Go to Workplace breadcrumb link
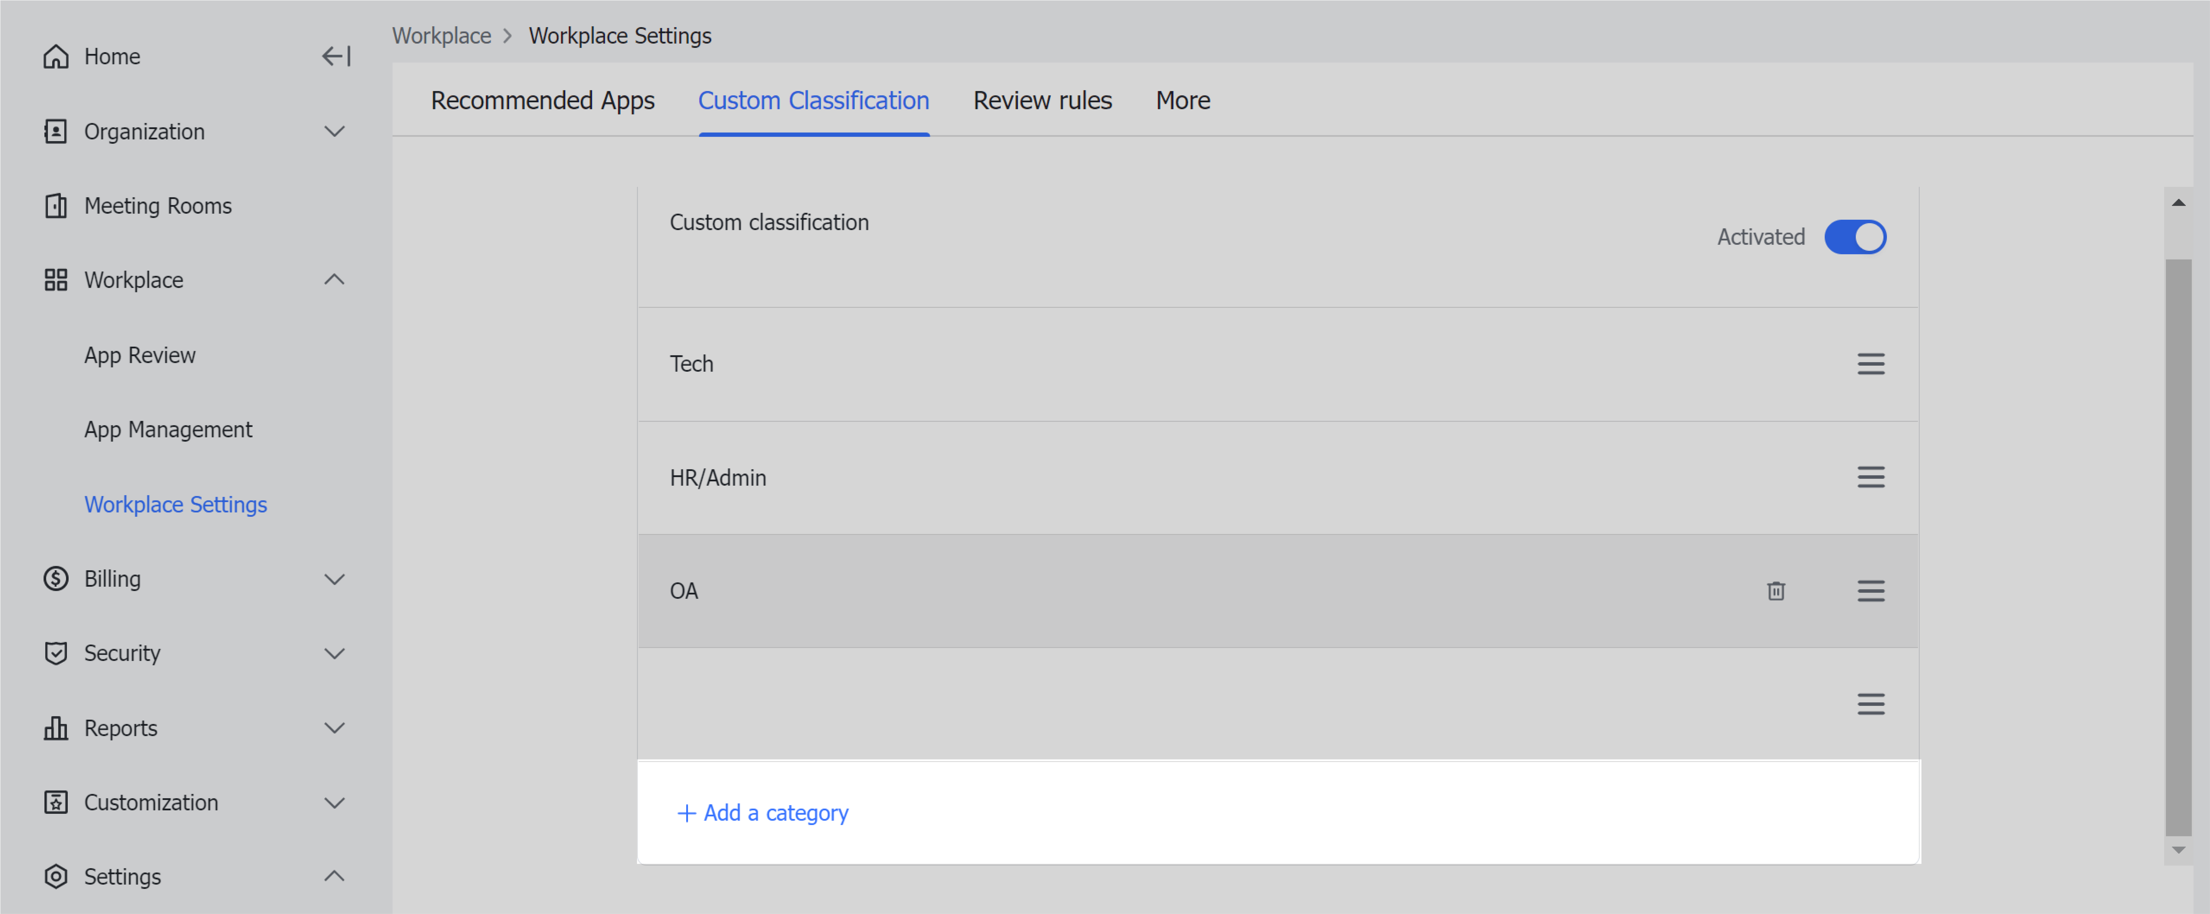This screenshot has width=2210, height=914. click(442, 36)
